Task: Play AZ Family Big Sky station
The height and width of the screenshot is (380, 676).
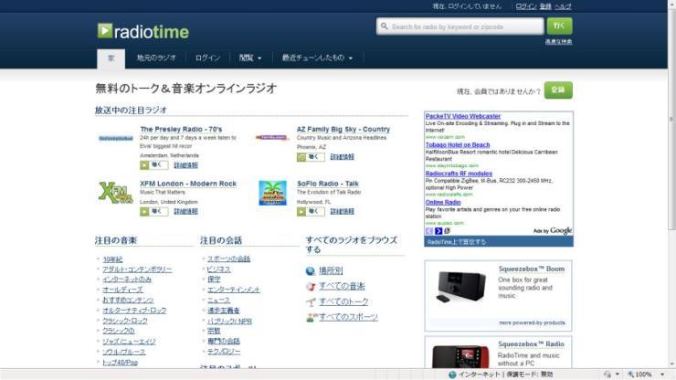Action: (x=311, y=157)
